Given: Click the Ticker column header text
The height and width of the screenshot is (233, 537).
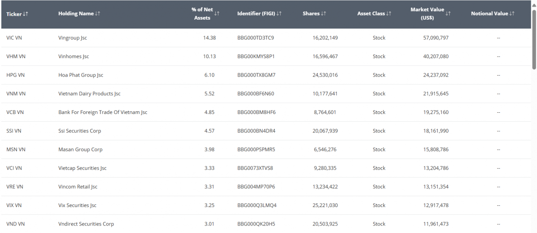Looking at the screenshot, I should pyautogui.click(x=14, y=14).
